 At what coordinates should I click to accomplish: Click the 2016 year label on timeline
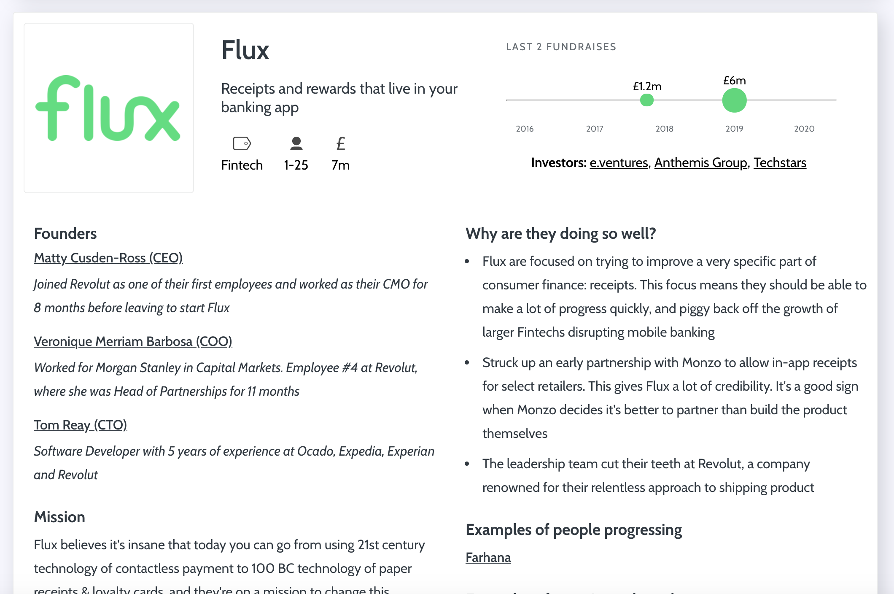tap(525, 129)
